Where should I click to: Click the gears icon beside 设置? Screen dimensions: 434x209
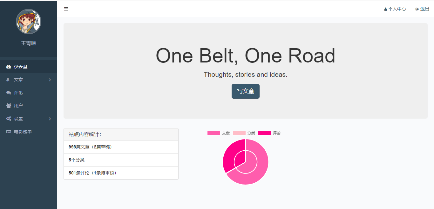coord(9,119)
